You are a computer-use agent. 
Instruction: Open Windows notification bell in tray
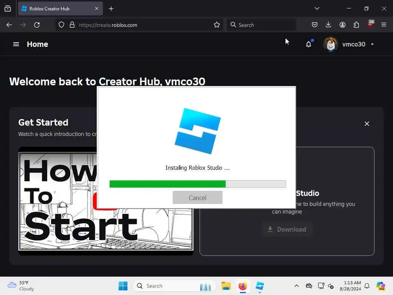(367, 286)
